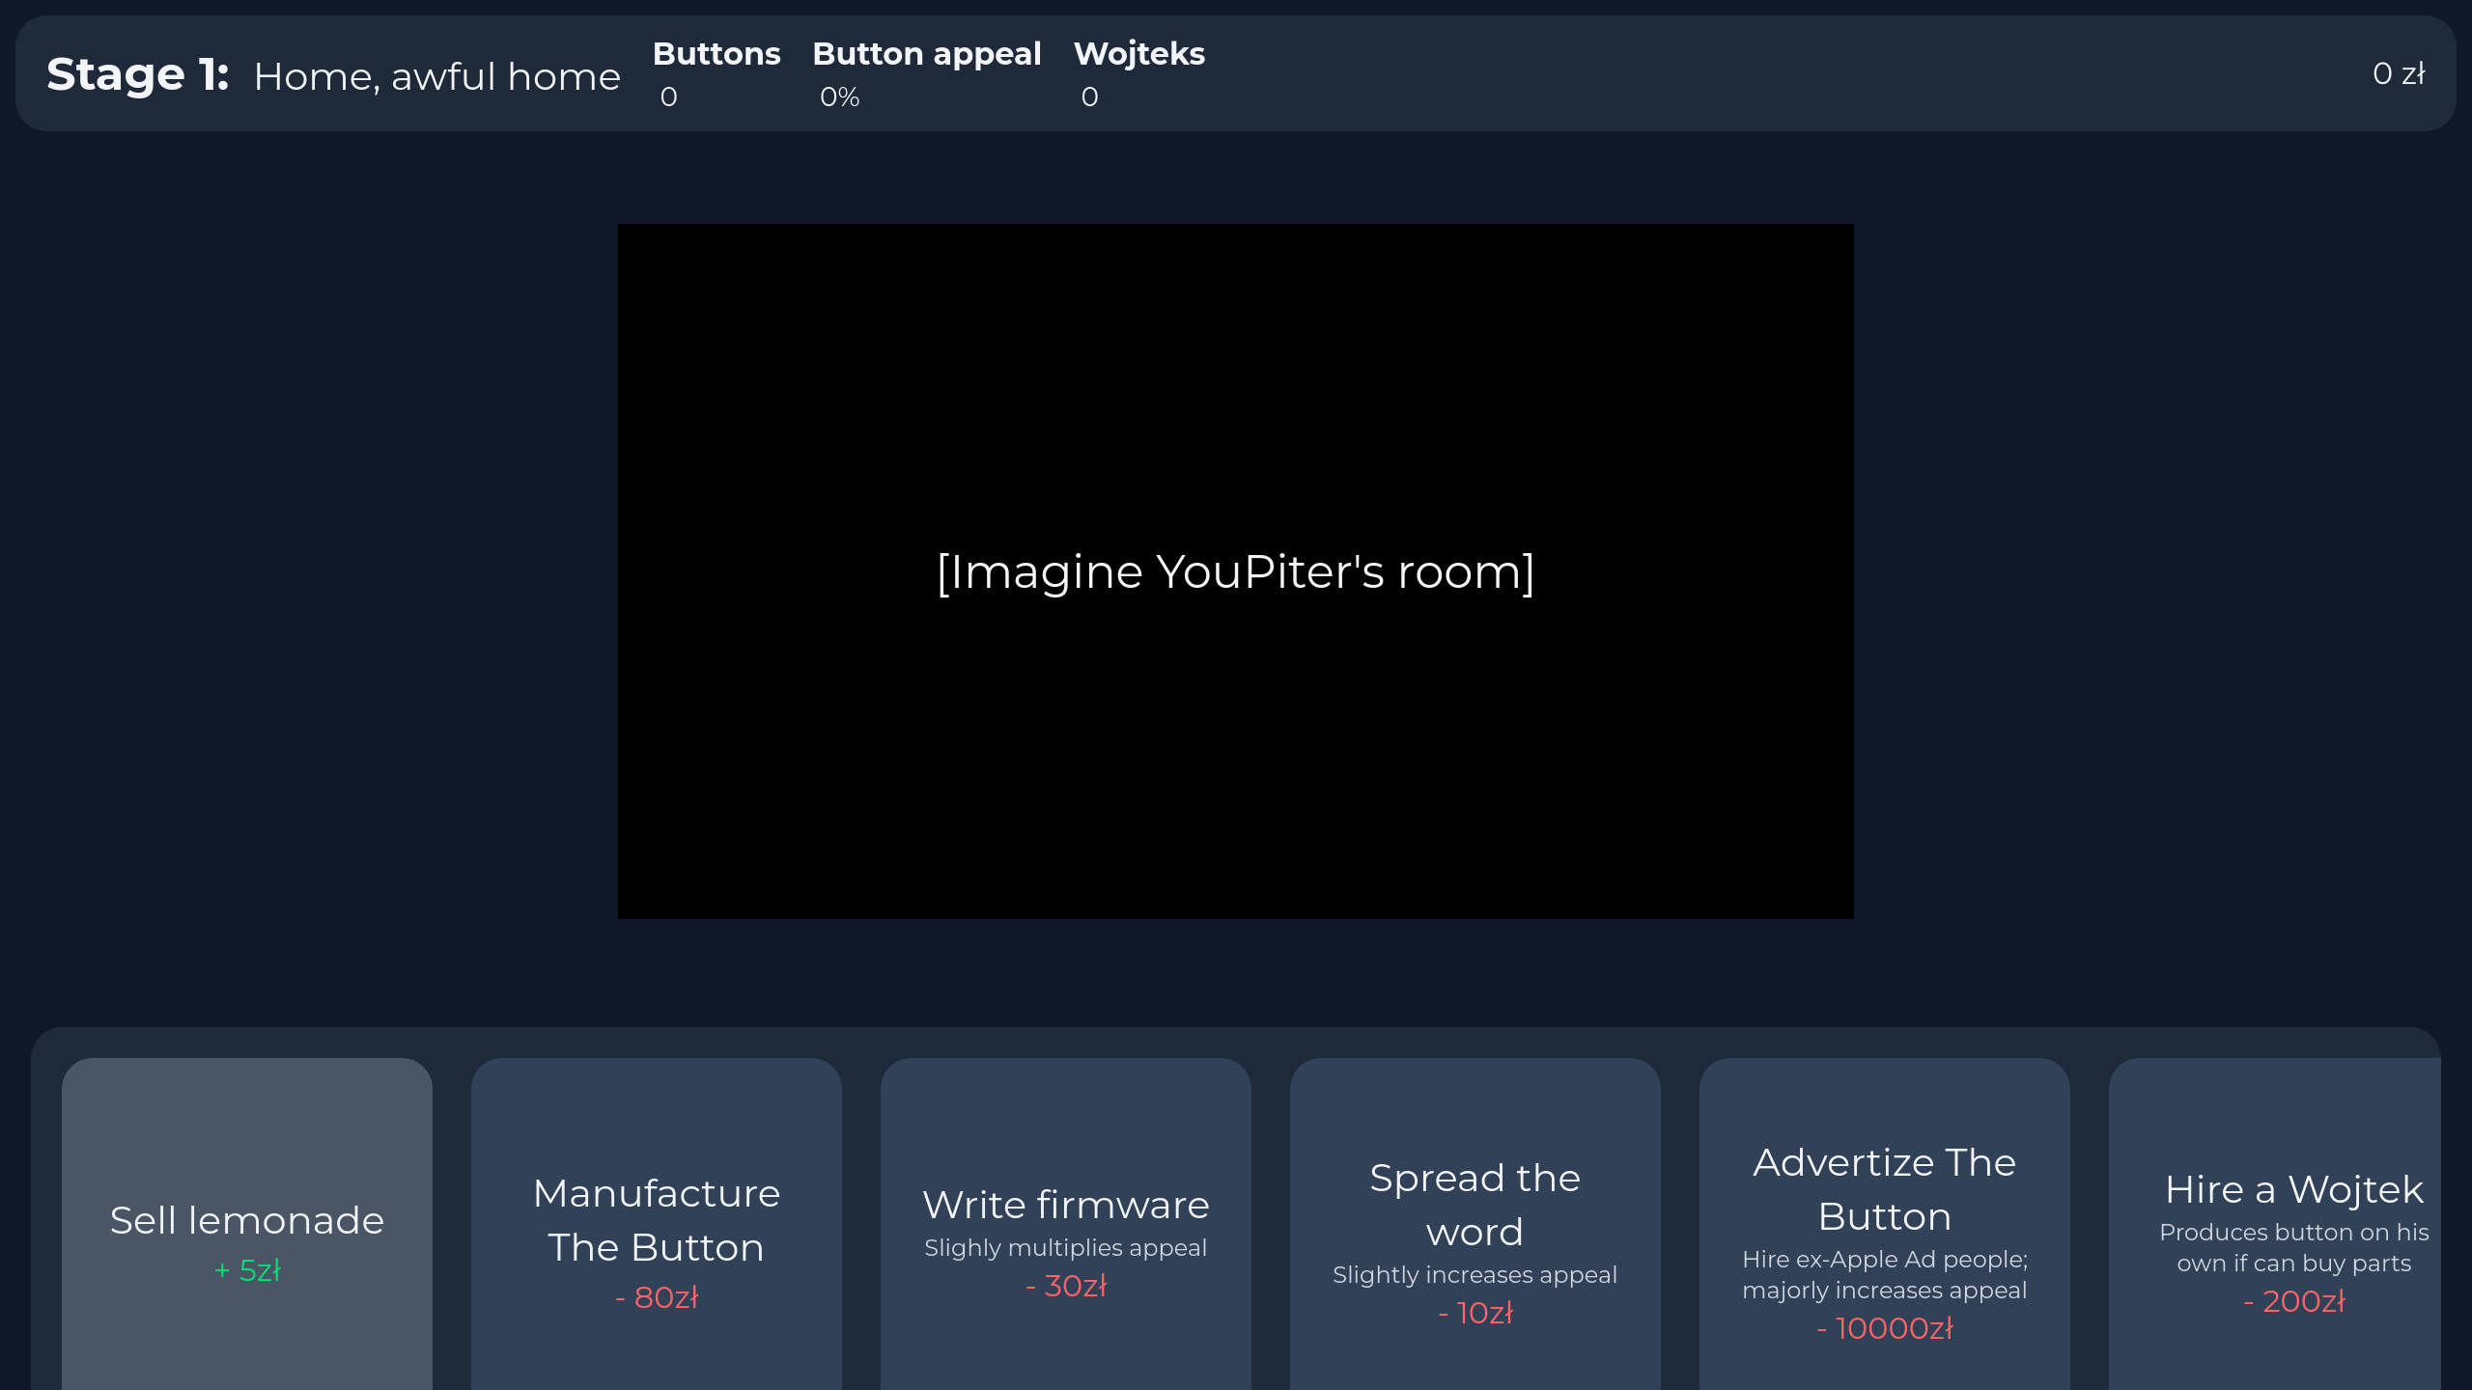Click the + 5zł lemonade price label
Image resolution: width=2472 pixels, height=1390 pixels.
point(246,1269)
